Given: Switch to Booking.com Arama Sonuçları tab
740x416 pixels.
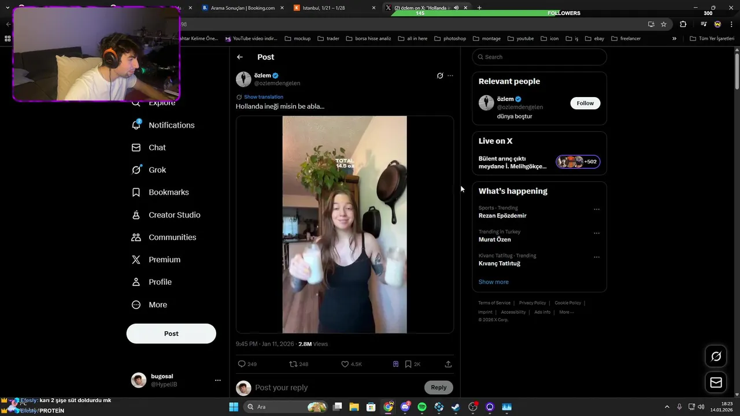Looking at the screenshot, I should point(242,8).
